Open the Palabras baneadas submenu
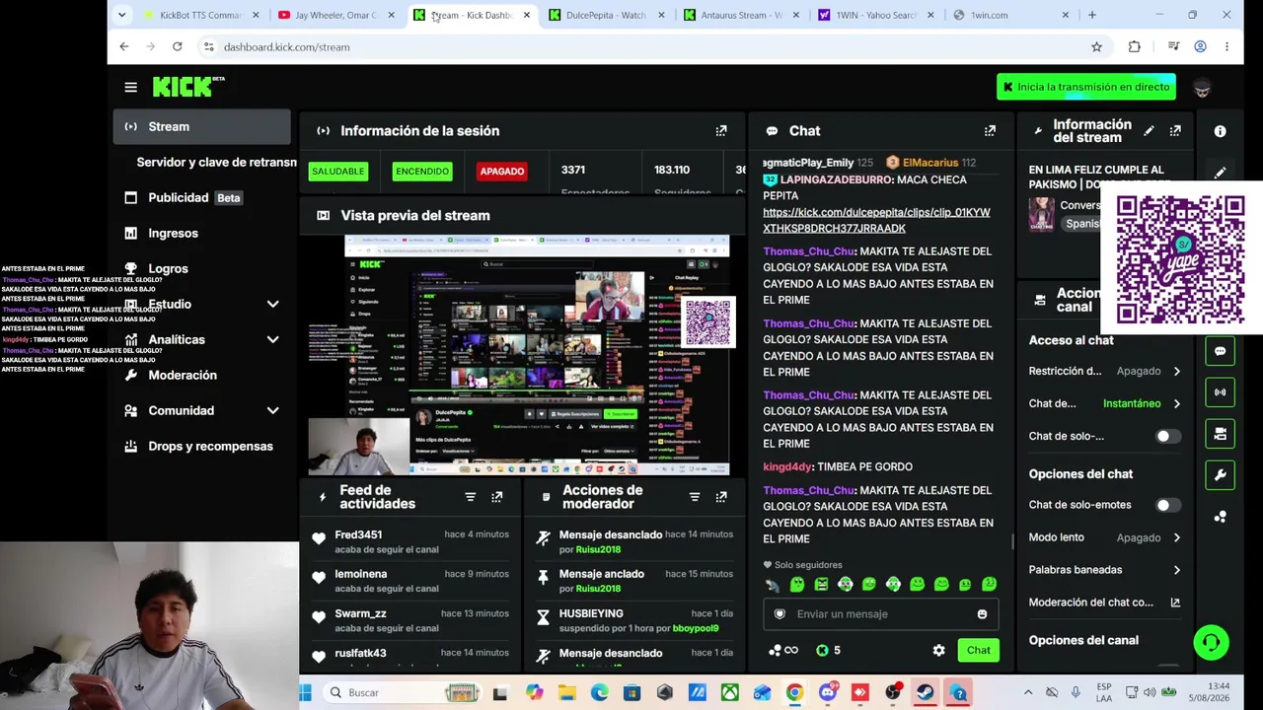Screen dimensions: 1263x710 pos(1105,570)
